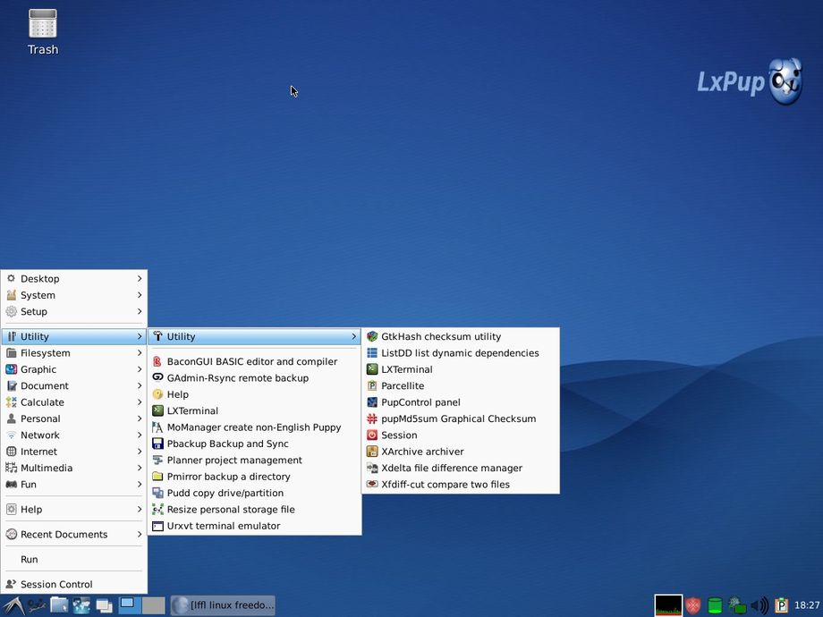Click the volume speaker tray icon
The width and height of the screenshot is (823, 617).
pos(759,605)
